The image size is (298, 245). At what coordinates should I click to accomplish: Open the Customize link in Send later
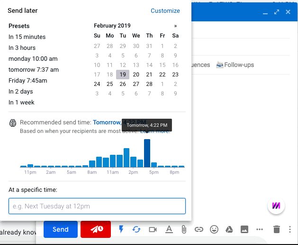click(x=165, y=11)
